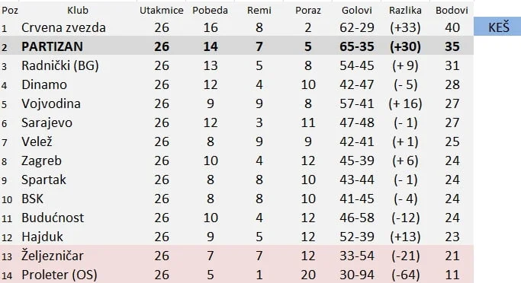The width and height of the screenshot is (521, 283).
Task: Click the Budućnost club cell
Action: [53, 218]
